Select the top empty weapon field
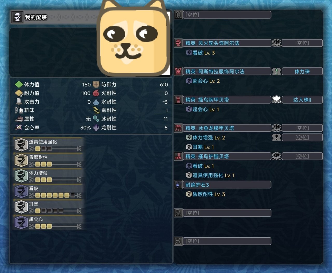This screenshot has height=273, width=332. (x=227, y=15)
